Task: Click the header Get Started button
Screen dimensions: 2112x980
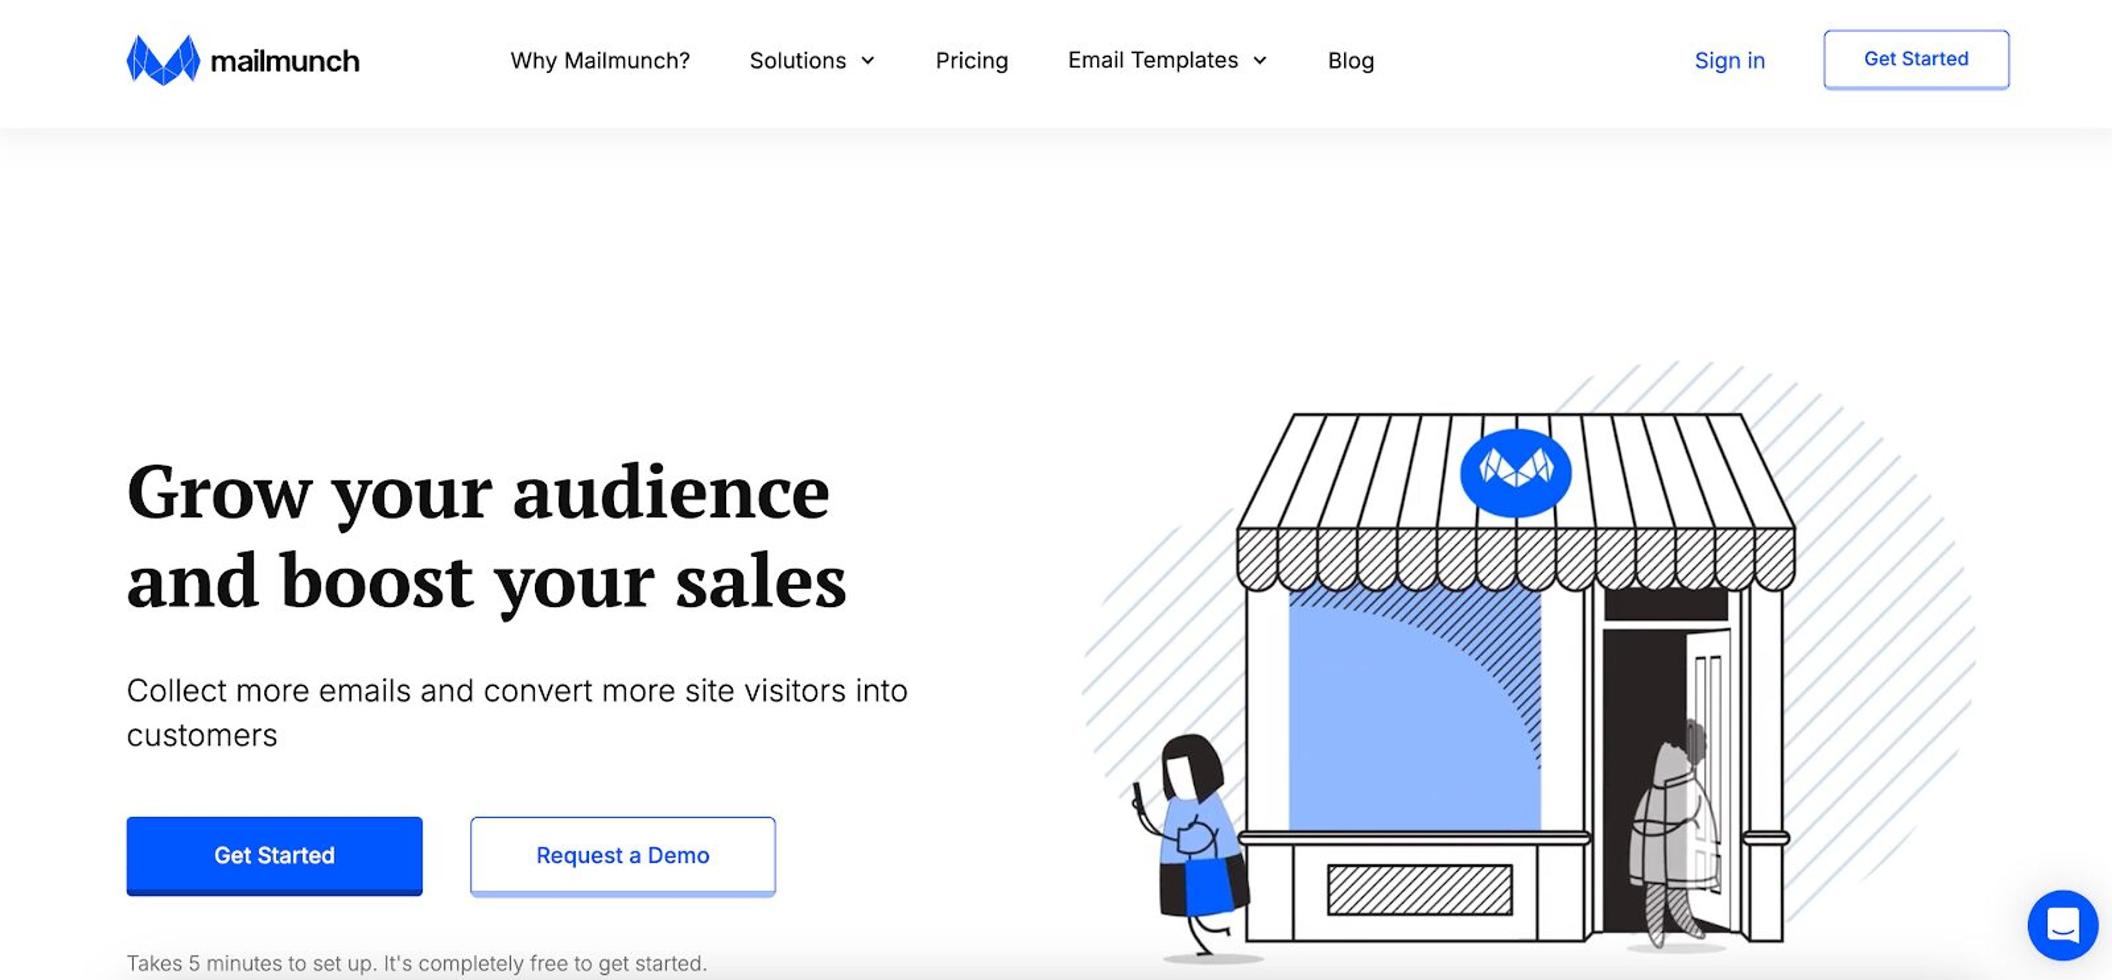Action: [x=1916, y=59]
